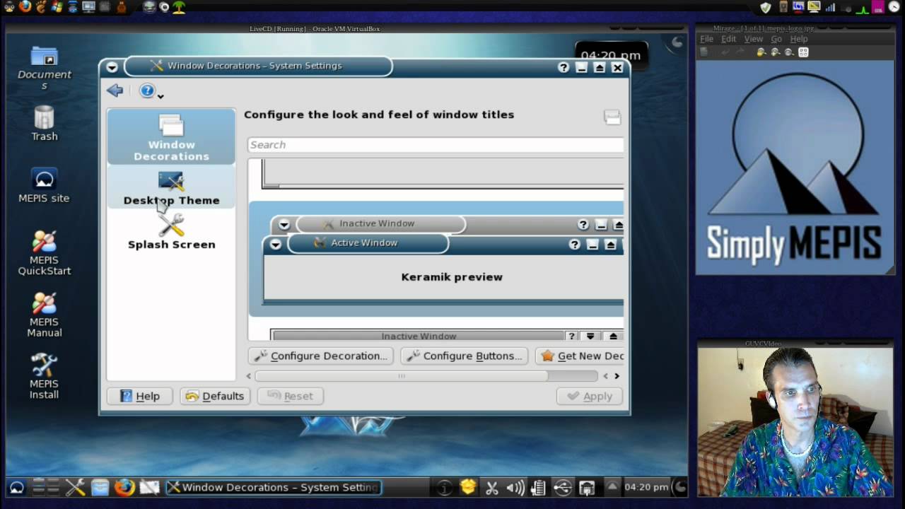Screen dimensions: 905x509
Task: Click Firefox icon in the top host panel
Action: click(25, 7)
